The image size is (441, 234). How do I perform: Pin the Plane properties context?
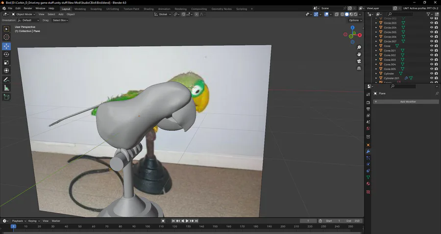[437, 94]
